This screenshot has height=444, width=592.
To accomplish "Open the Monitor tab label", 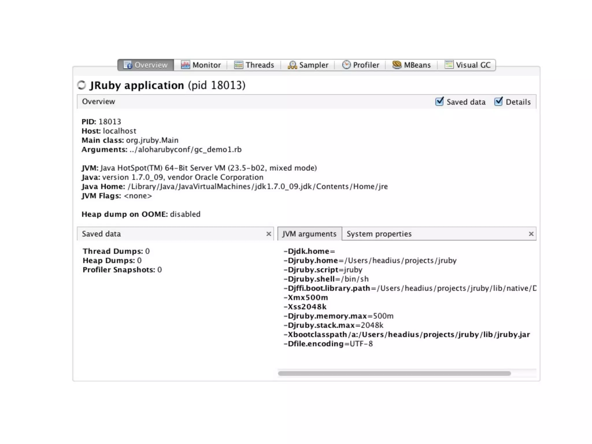I will (x=206, y=65).
